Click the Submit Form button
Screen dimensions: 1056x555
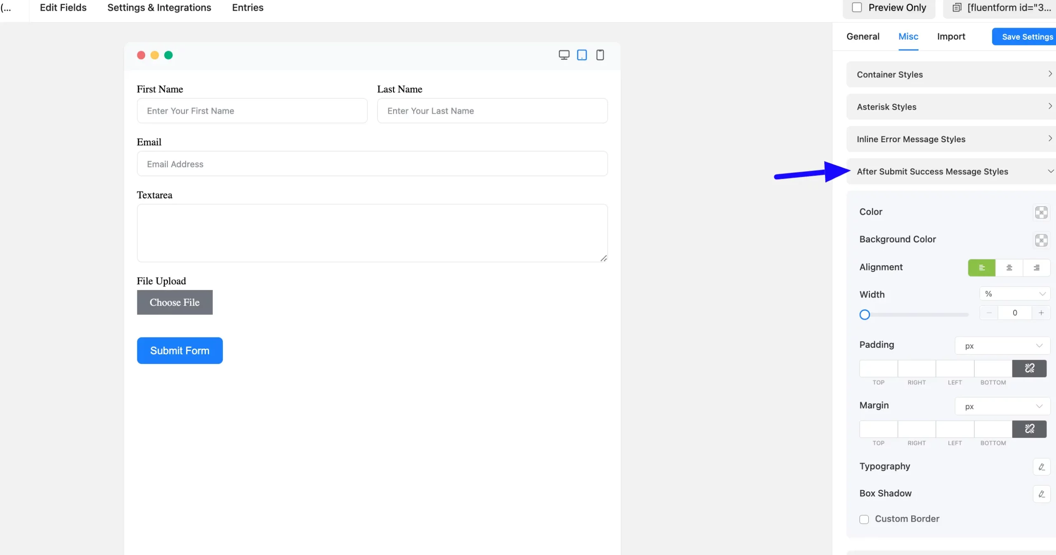coord(180,351)
